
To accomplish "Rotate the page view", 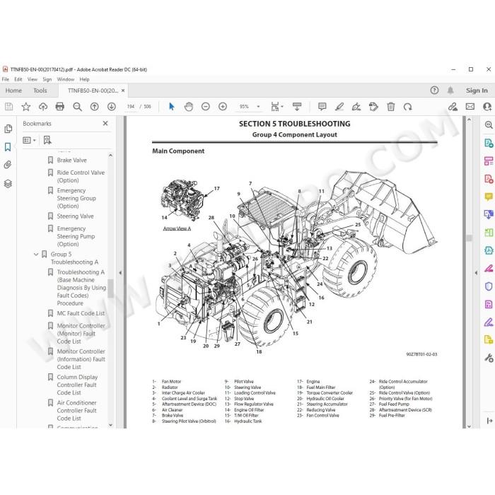I will coord(407,107).
